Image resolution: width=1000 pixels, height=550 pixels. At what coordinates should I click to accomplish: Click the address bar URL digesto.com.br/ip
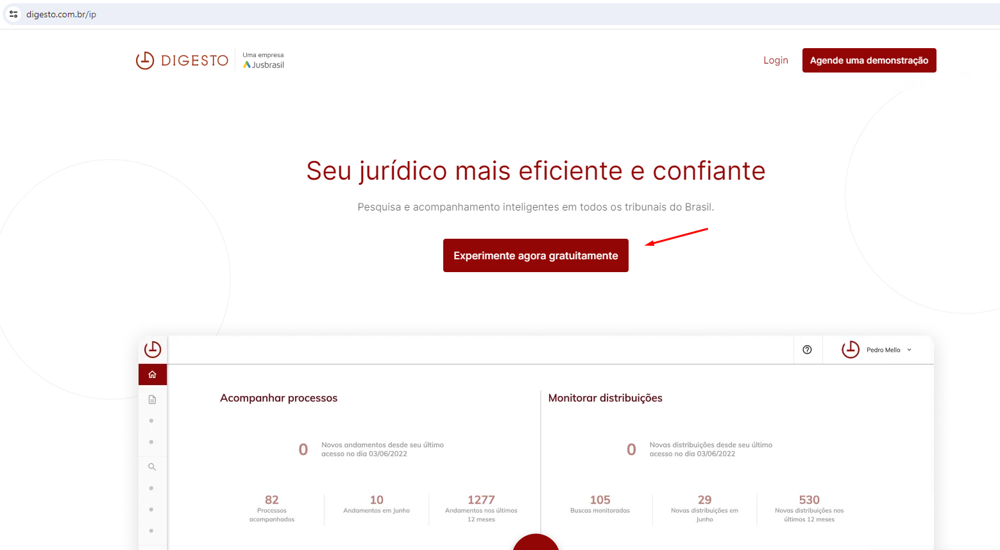click(x=61, y=14)
